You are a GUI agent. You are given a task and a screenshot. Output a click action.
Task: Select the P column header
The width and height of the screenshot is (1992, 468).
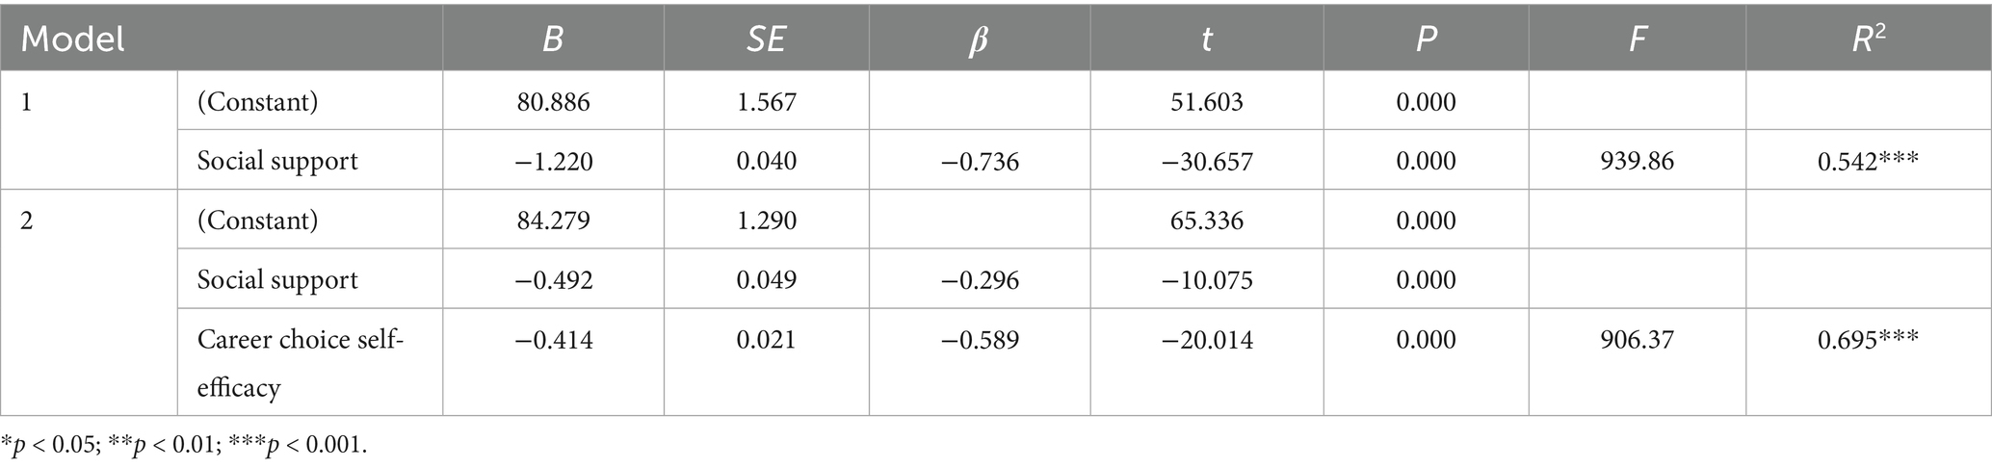click(x=1426, y=39)
